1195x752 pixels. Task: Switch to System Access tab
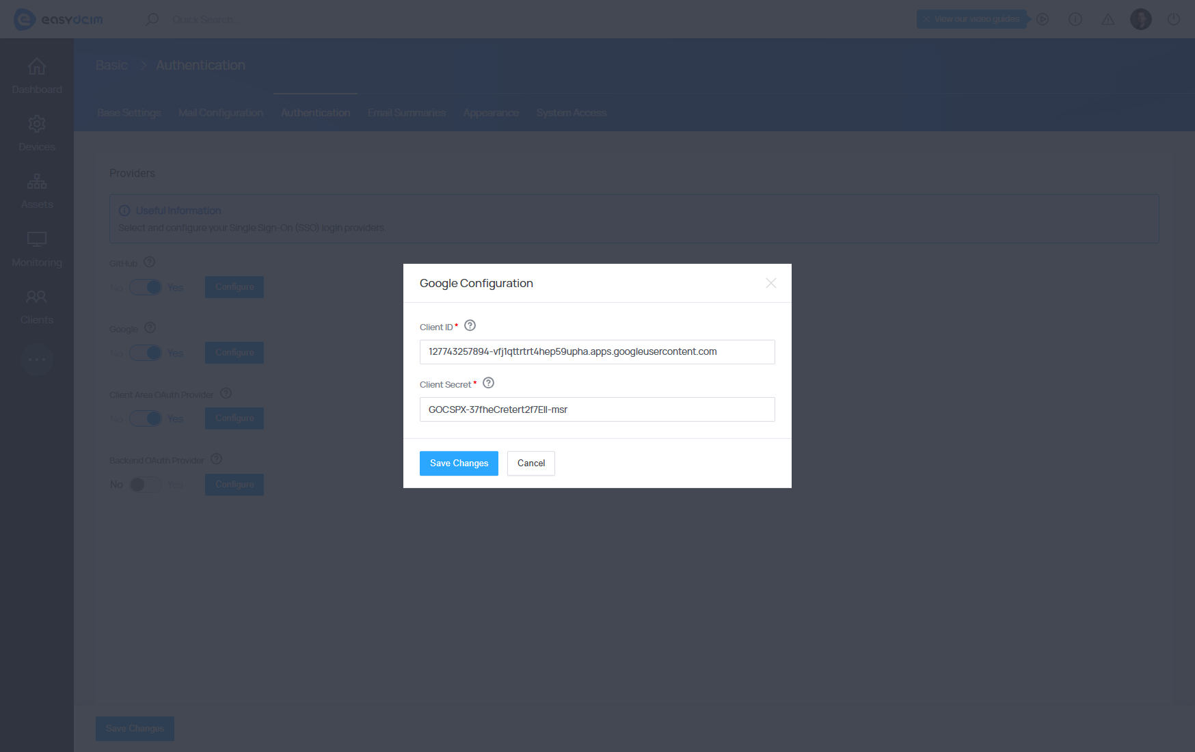[572, 113]
